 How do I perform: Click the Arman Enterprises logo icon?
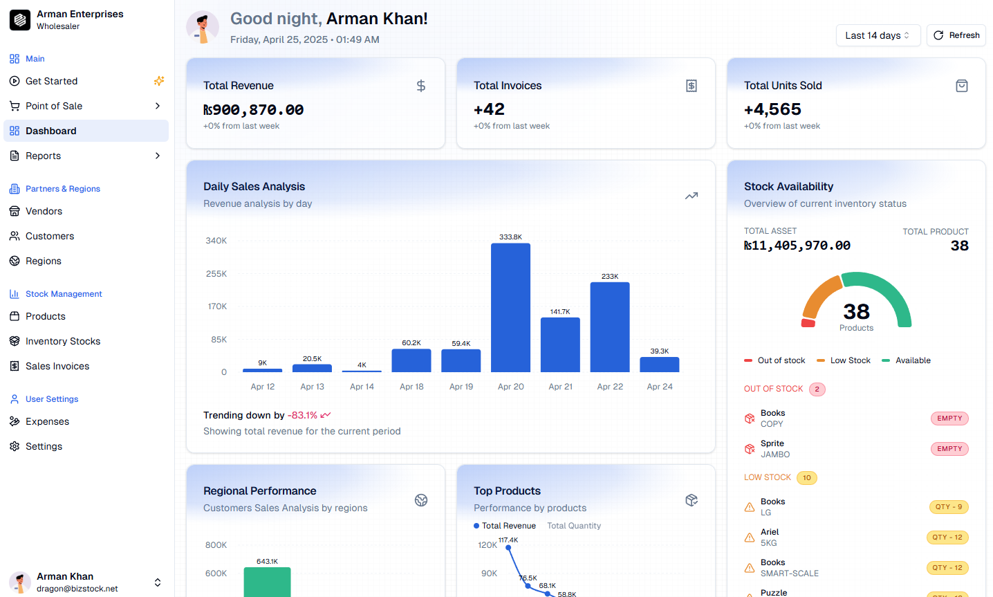[x=20, y=20]
